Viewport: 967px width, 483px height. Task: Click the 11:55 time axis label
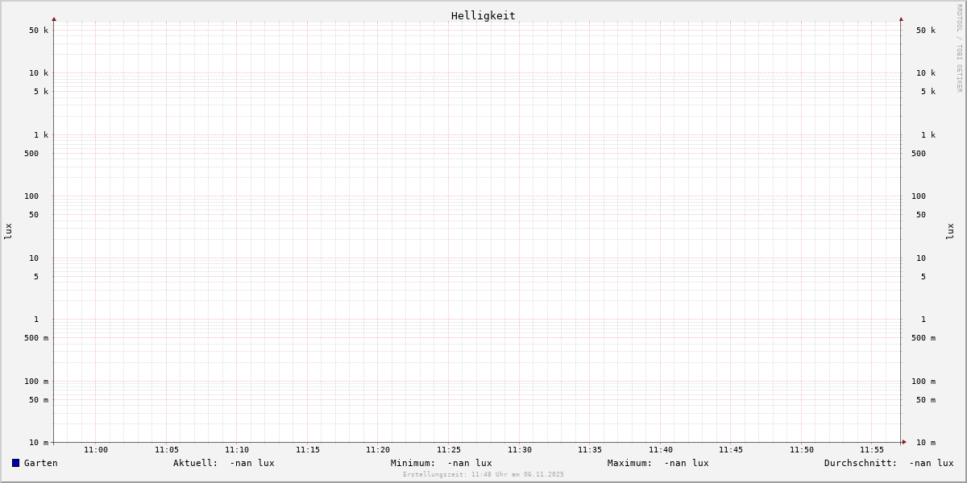[x=872, y=450]
